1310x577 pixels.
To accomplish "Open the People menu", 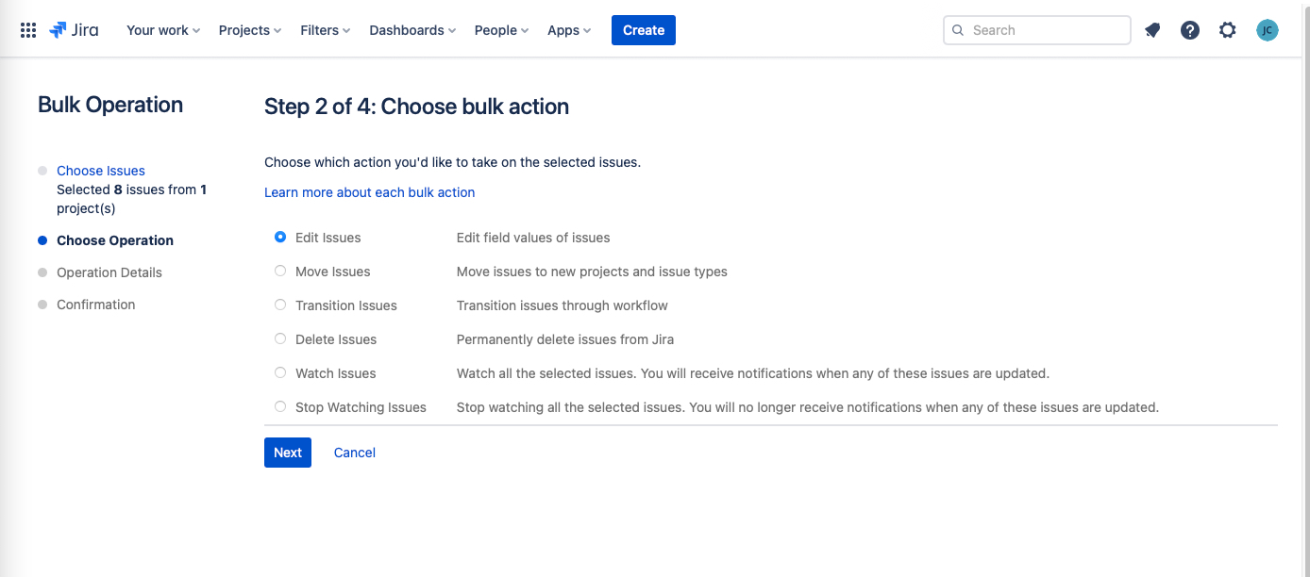I will point(501,30).
